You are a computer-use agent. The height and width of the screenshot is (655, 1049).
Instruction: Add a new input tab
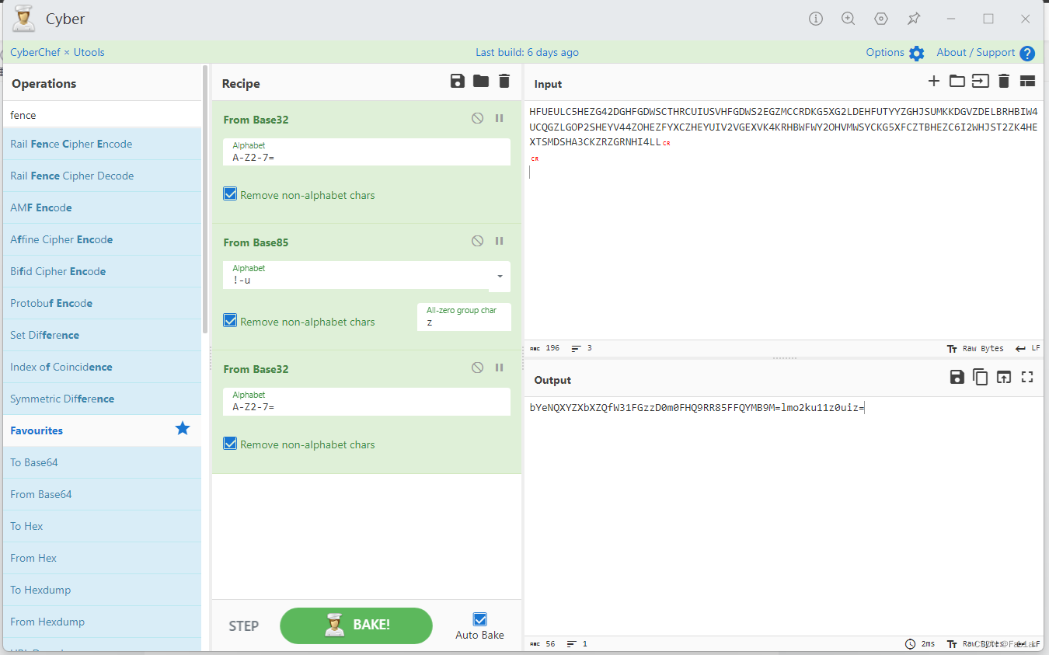934,81
